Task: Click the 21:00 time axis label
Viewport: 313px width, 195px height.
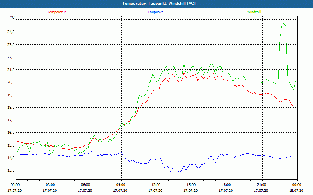Action: (262, 185)
